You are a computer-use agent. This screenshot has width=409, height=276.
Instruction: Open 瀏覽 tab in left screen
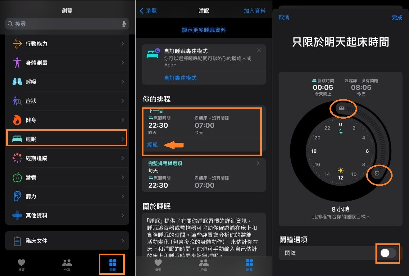pos(112,265)
